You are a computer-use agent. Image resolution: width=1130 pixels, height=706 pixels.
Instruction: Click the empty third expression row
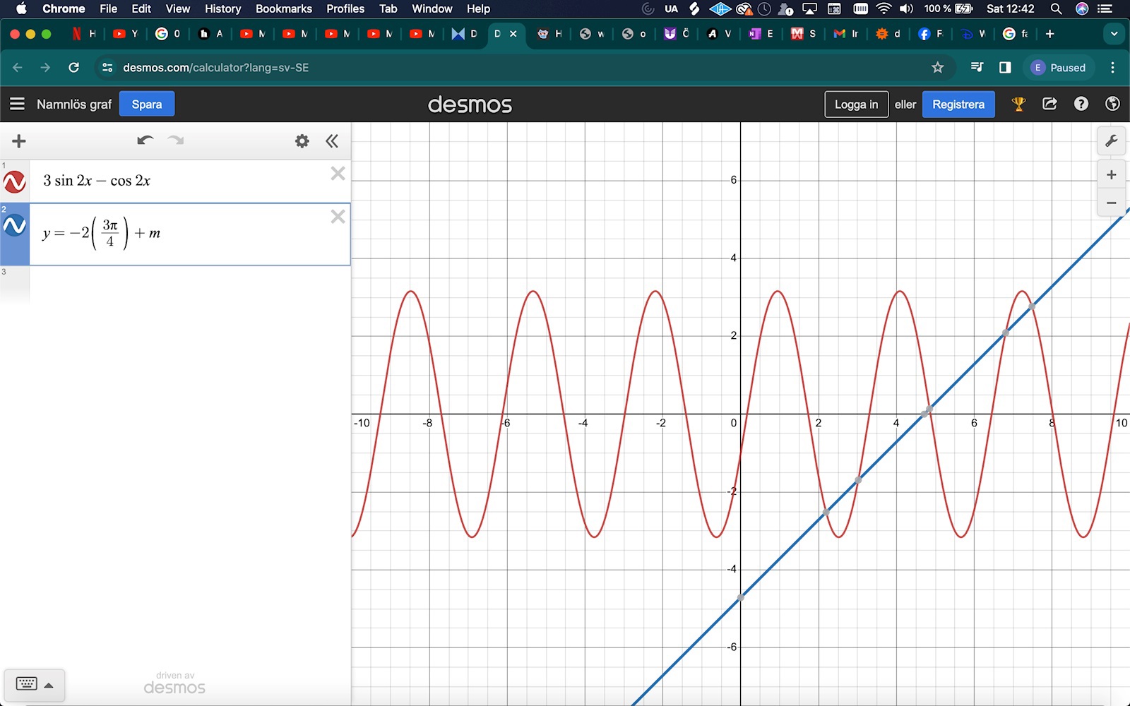pos(189,284)
